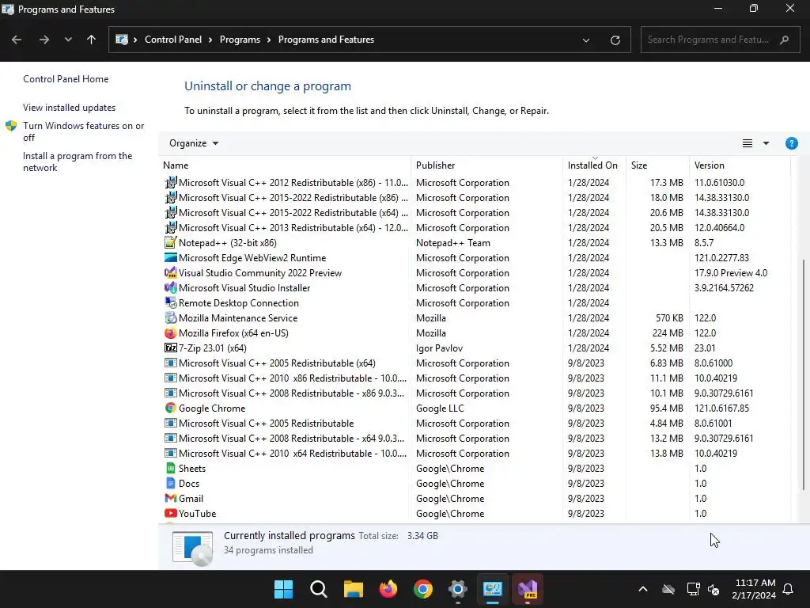The image size is (810, 608).
Task: Go up one level with the Up arrow
Action: click(x=92, y=40)
